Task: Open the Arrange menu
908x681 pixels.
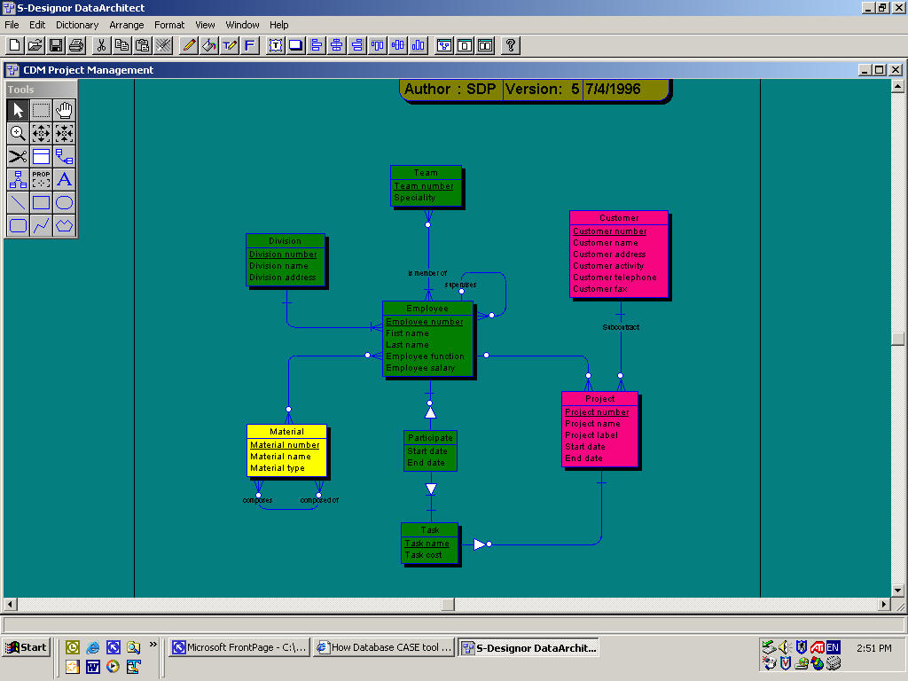Action: click(x=127, y=25)
